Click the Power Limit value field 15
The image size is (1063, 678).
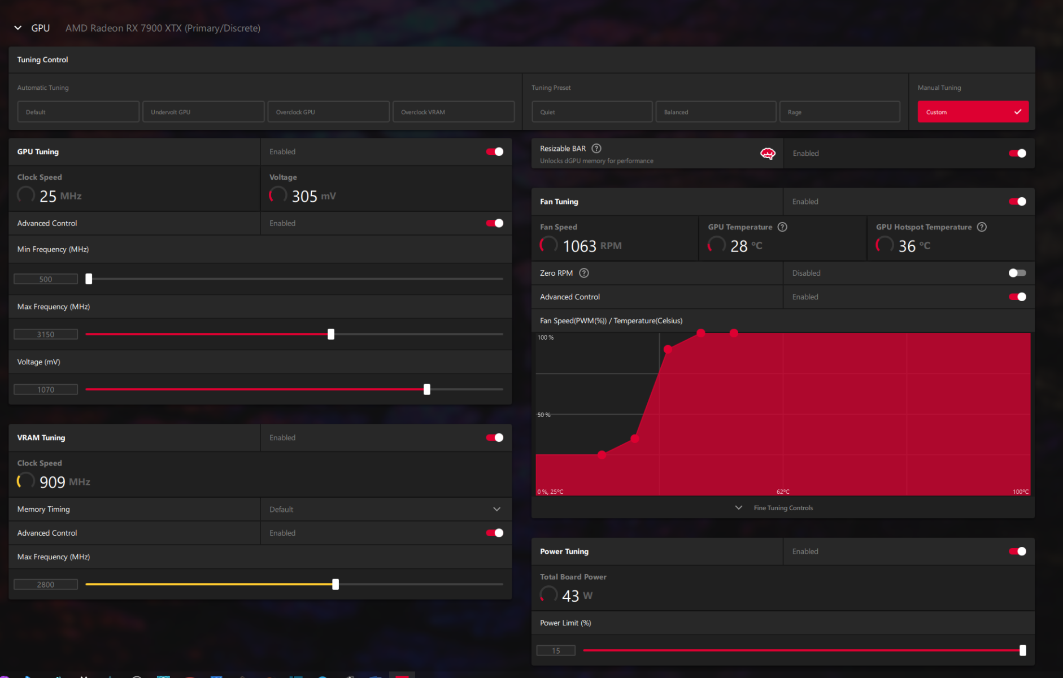(556, 651)
